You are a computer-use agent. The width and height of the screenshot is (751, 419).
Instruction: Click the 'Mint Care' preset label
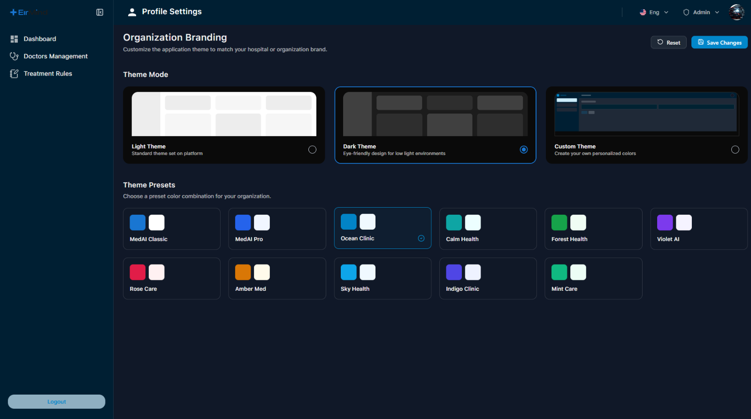point(564,289)
